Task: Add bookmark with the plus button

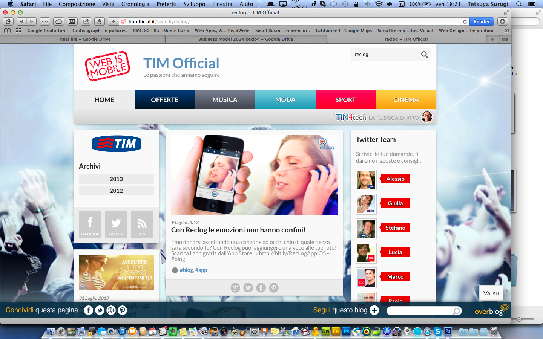Action: pos(113,21)
